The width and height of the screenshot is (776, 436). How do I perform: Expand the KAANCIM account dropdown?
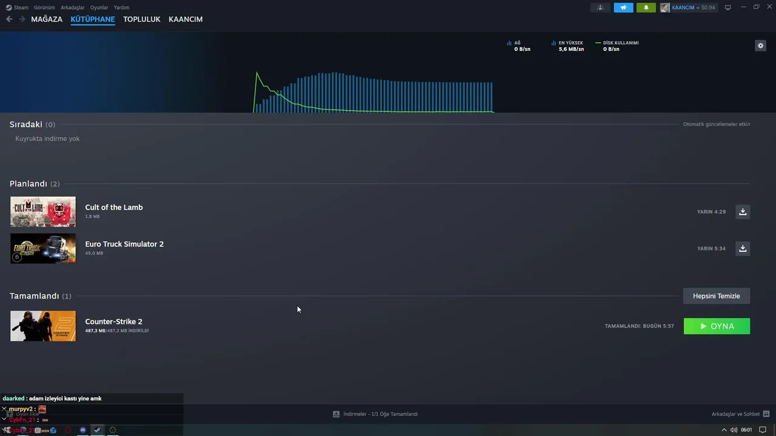698,7
